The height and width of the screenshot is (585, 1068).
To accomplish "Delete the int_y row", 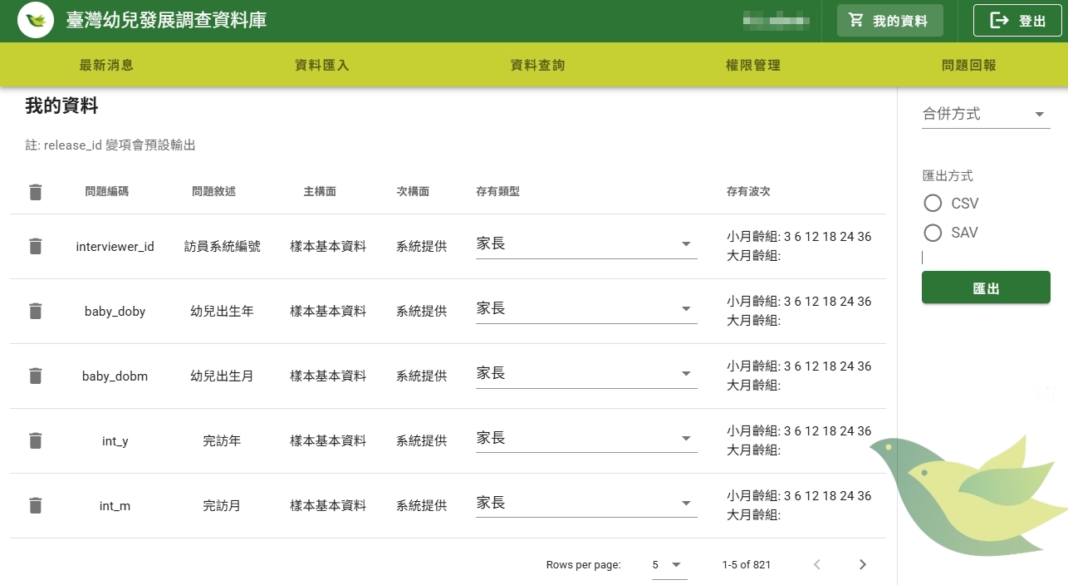I will point(35,440).
